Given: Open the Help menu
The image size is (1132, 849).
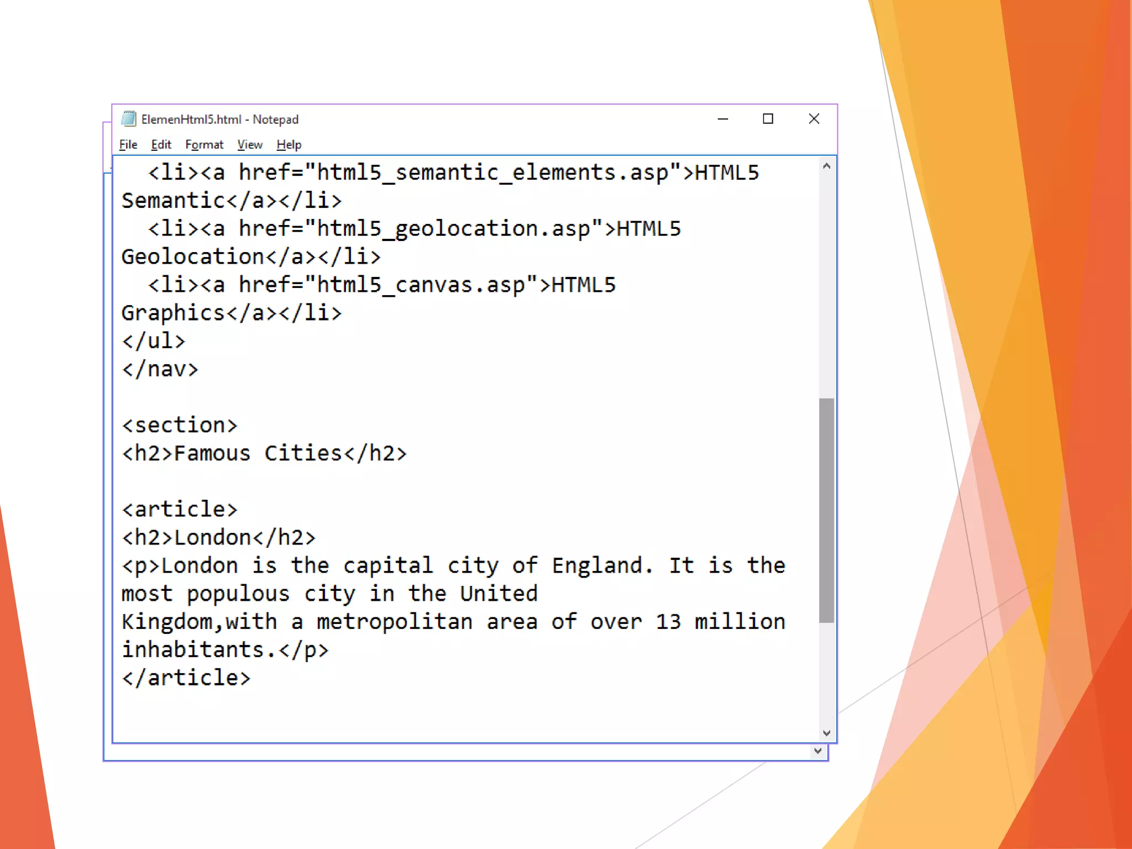Looking at the screenshot, I should [289, 145].
